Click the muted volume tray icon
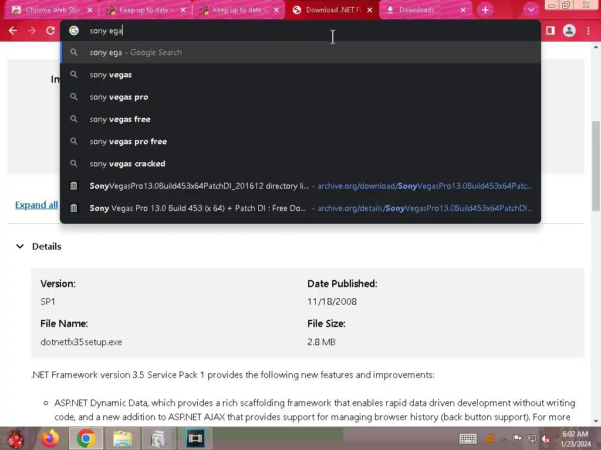The height and width of the screenshot is (450, 601). pos(545,439)
